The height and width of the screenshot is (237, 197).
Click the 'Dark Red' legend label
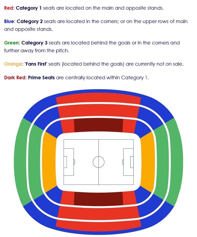(x=15, y=78)
